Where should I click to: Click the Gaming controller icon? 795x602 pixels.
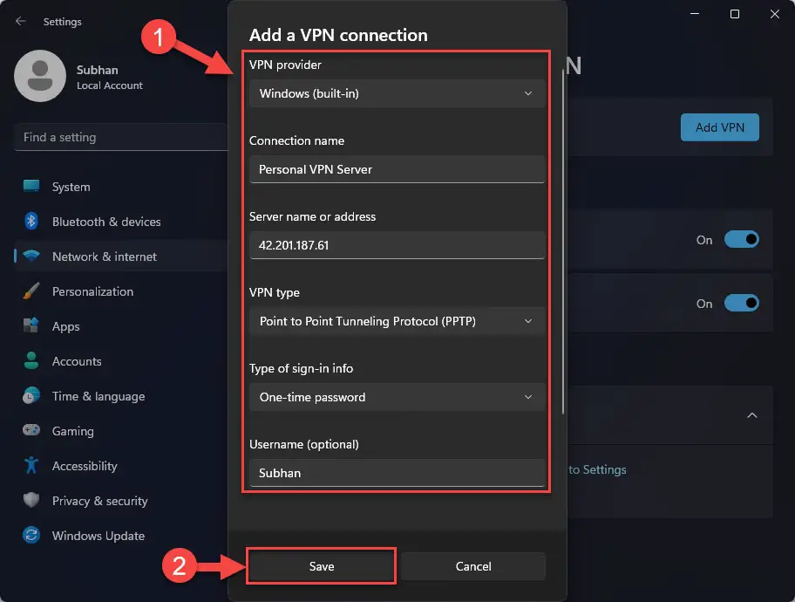pos(31,431)
